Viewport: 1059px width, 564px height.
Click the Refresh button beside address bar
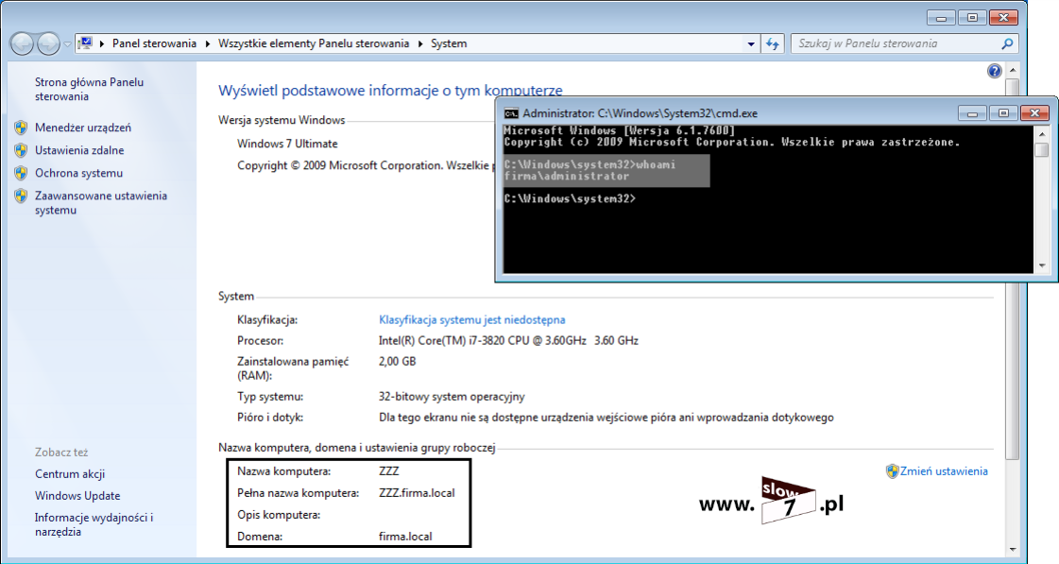[773, 43]
